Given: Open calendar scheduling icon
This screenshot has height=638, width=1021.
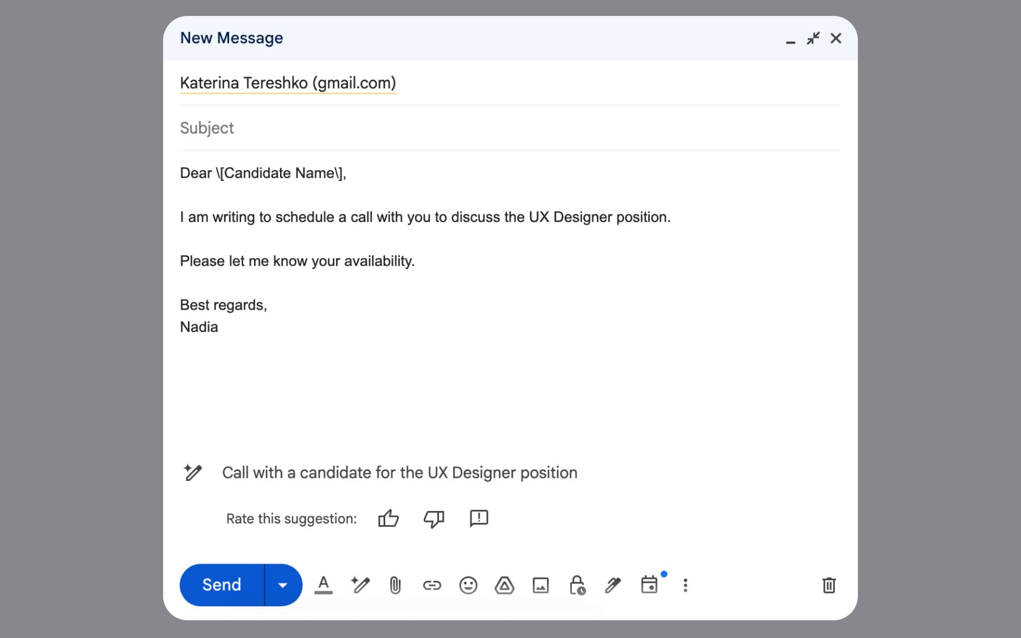Looking at the screenshot, I should coord(649,585).
